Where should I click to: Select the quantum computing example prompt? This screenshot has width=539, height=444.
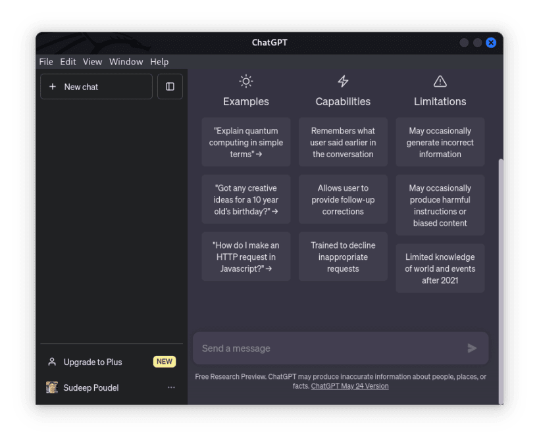point(245,142)
